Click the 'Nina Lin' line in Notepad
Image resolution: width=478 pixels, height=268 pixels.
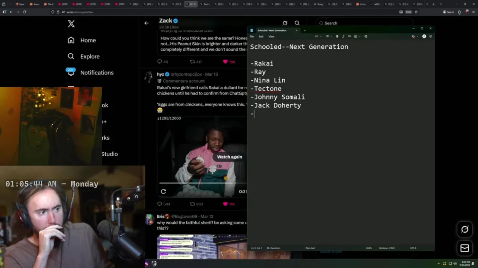pyautogui.click(x=268, y=80)
